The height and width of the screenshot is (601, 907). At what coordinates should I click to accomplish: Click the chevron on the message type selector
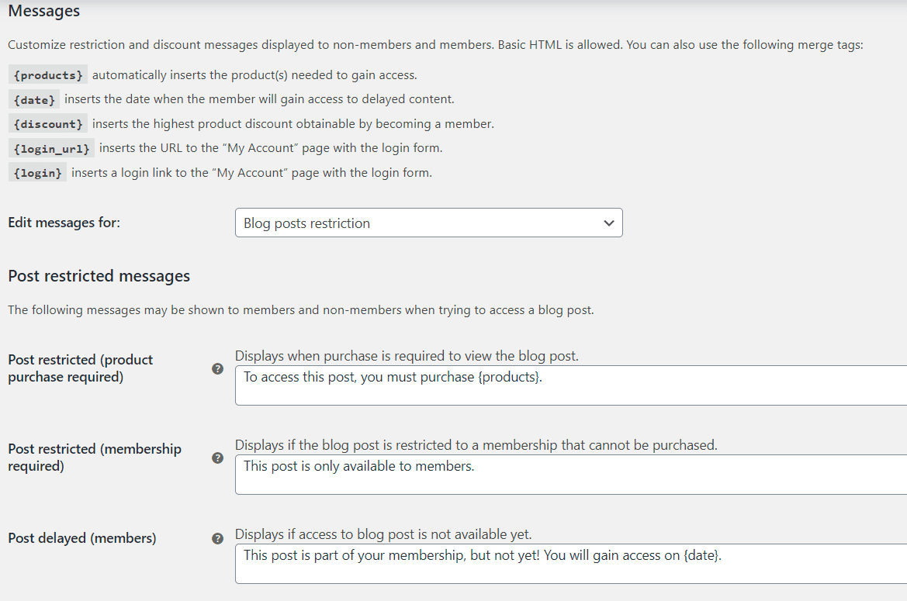611,223
